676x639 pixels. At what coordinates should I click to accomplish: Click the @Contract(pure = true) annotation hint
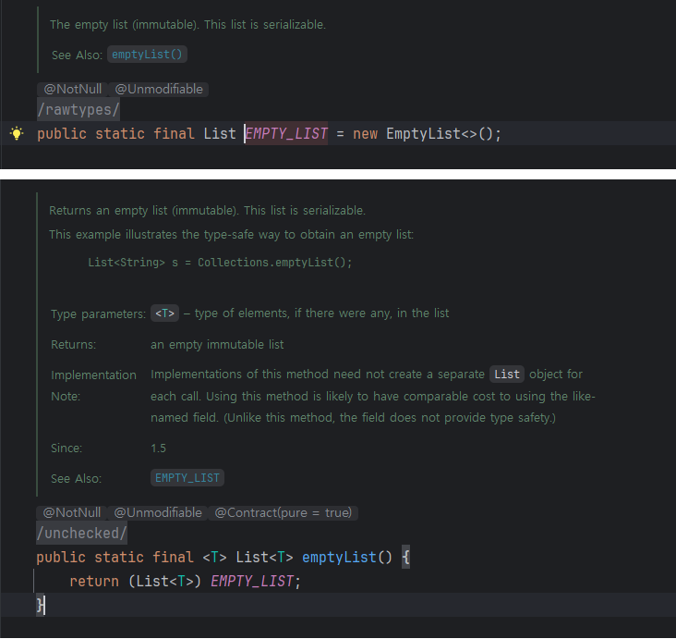[284, 512]
